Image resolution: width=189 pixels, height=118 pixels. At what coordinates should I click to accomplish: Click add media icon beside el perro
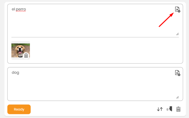177,10
